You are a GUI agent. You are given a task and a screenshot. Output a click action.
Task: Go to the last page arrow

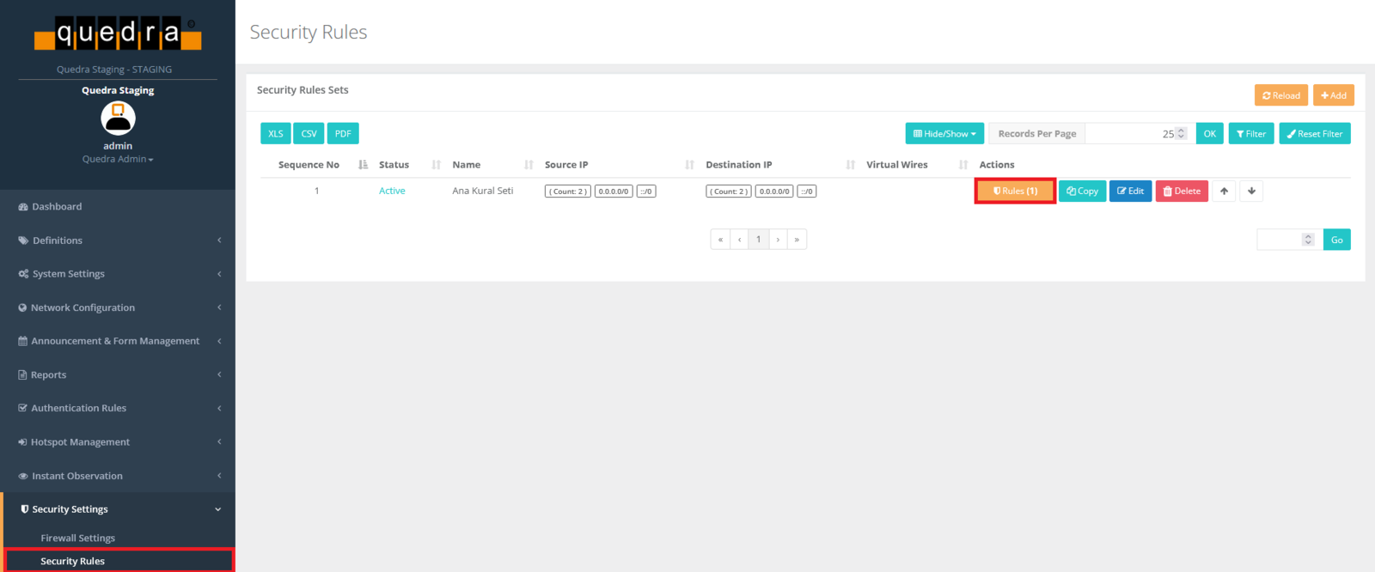click(797, 240)
